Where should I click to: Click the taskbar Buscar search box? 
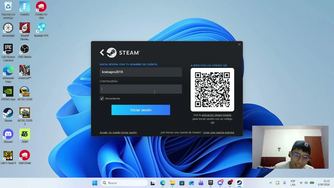(x=123, y=183)
